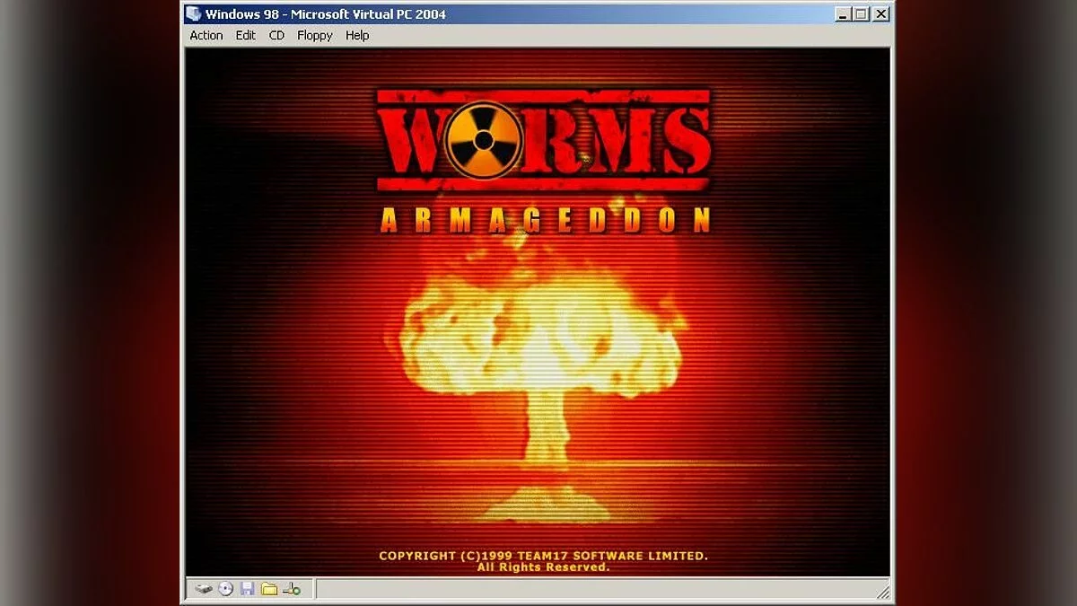Open the Help menu
The image size is (1077, 606).
coord(357,35)
